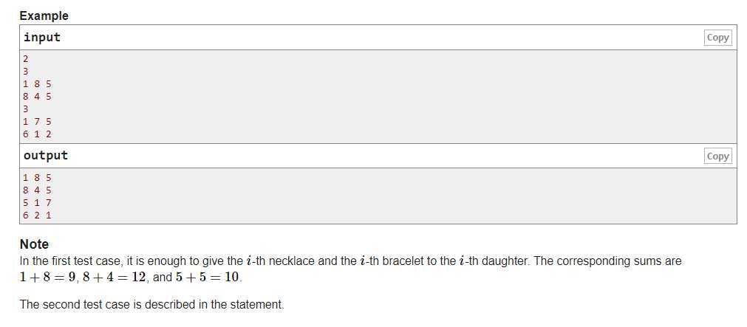
Task: Copy the example input data
Action: click(x=717, y=38)
